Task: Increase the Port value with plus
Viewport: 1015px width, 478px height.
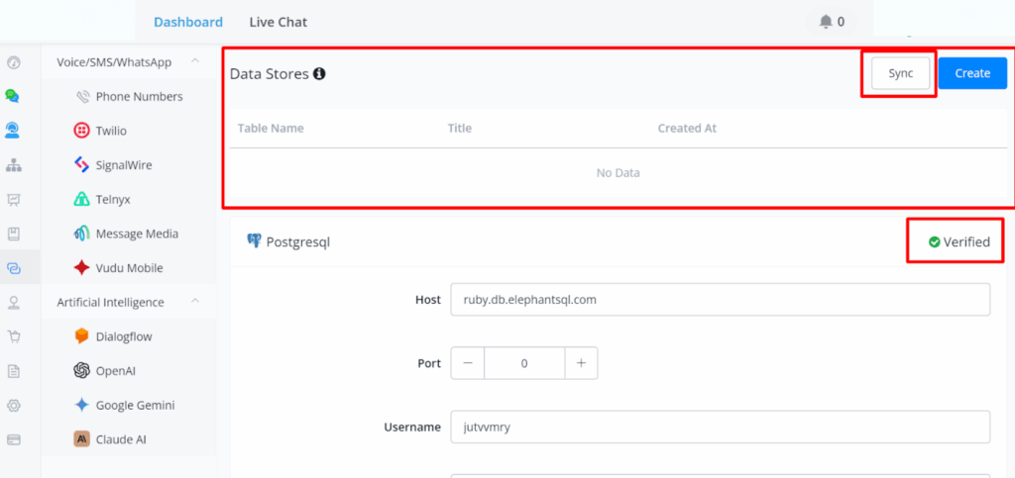Action: 581,363
